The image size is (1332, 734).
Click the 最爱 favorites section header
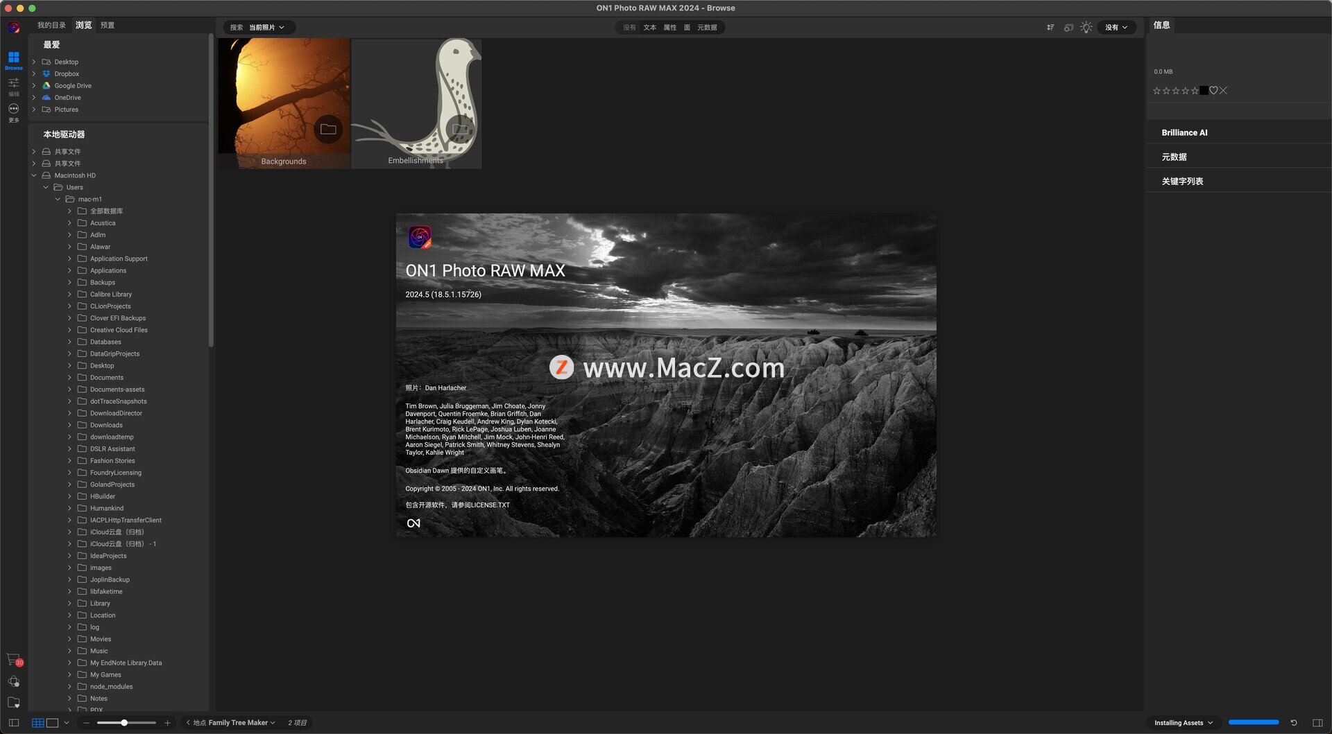[x=51, y=44]
